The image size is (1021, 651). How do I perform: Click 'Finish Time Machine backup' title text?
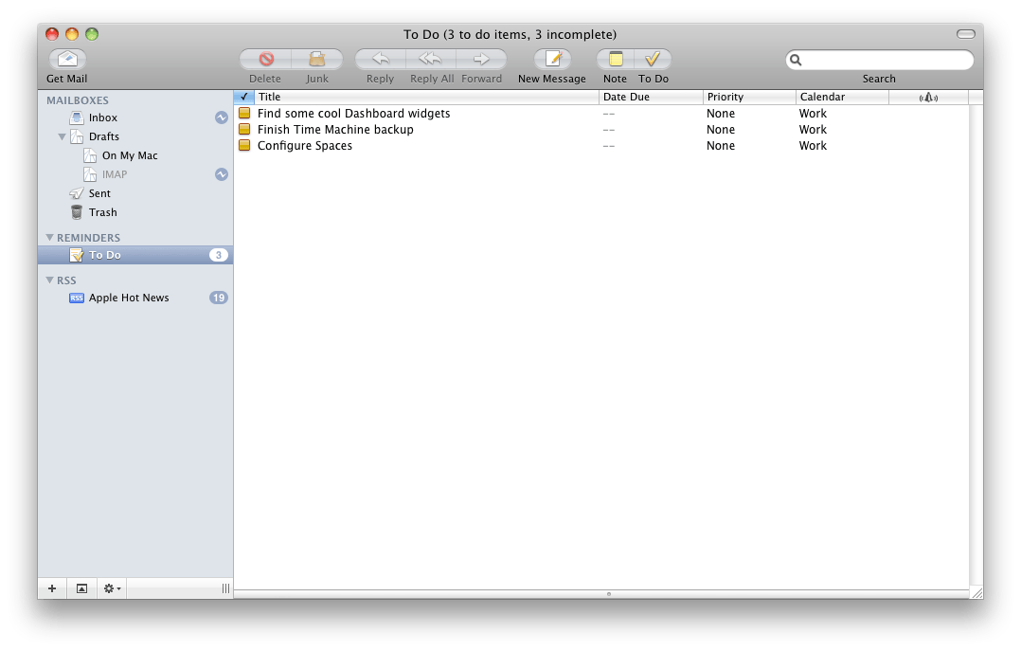click(x=335, y=129)
